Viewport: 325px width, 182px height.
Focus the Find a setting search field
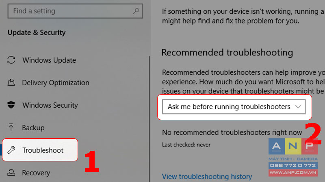coord(75,11)
